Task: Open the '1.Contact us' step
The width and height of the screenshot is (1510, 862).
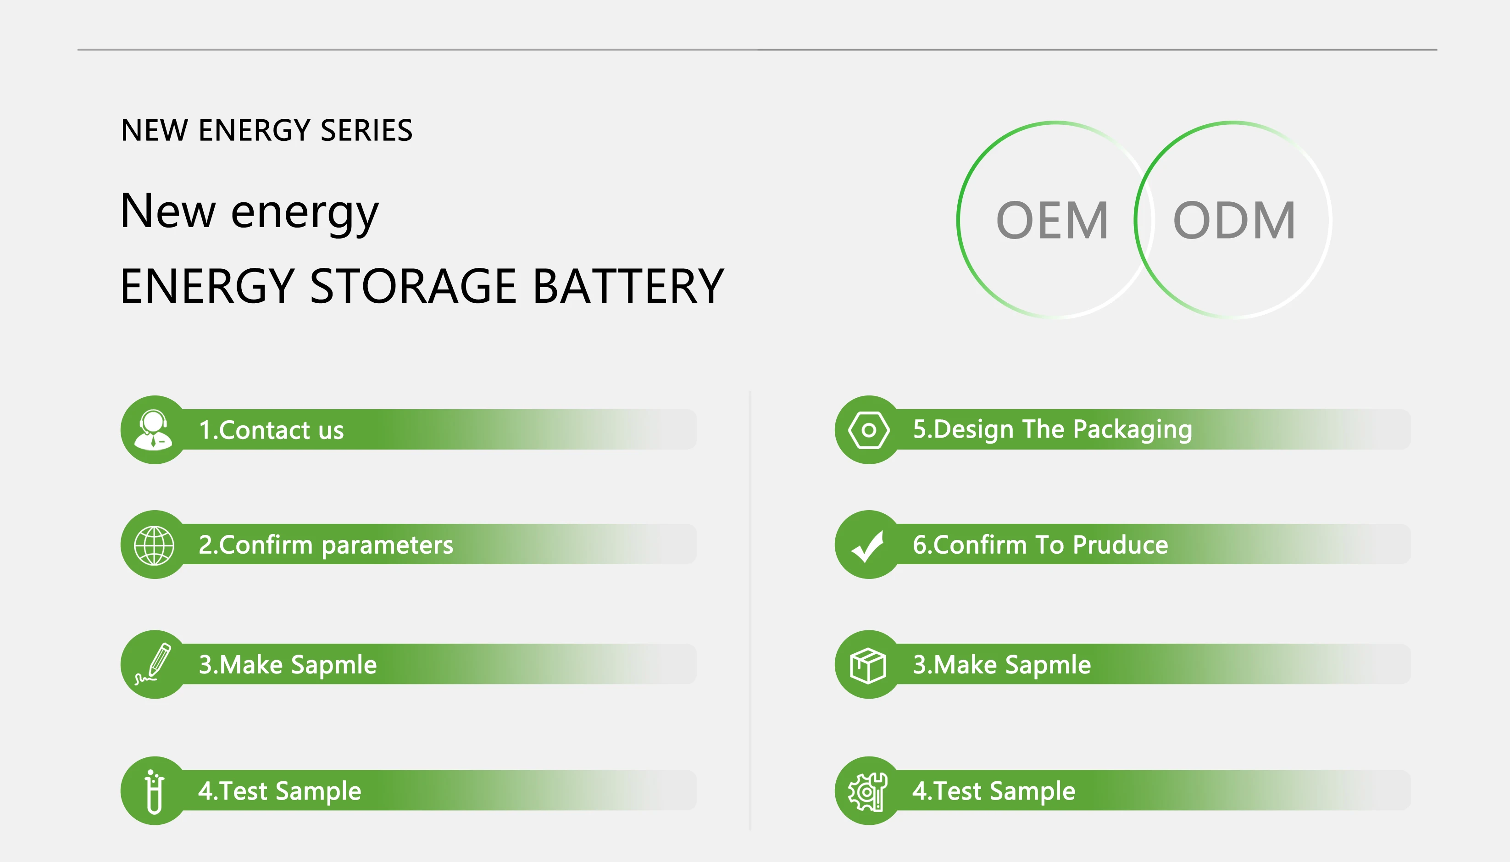Action: [x=271, y=430]
